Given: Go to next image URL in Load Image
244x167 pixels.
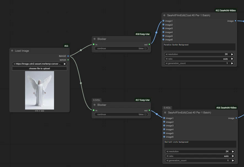Looking at the screenshot, I should click(x=65, y=64).
